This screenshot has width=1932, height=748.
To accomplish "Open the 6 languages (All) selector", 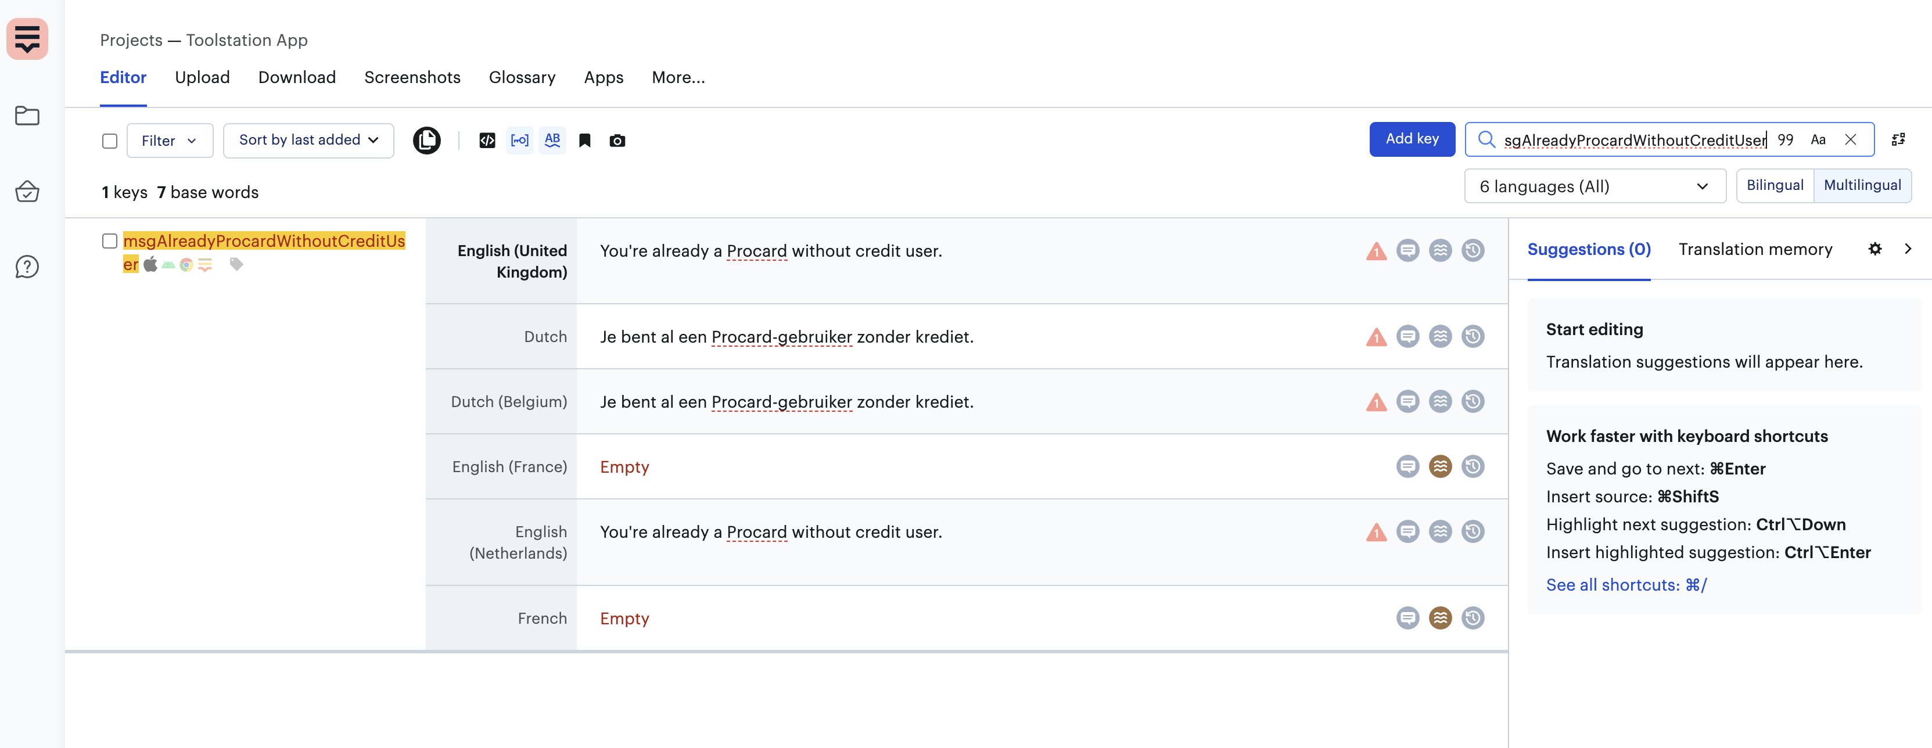I will (1594, 186).
